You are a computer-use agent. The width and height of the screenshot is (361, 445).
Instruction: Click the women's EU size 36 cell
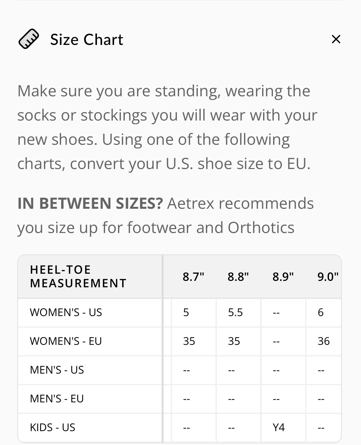click(x=324, y=341)
